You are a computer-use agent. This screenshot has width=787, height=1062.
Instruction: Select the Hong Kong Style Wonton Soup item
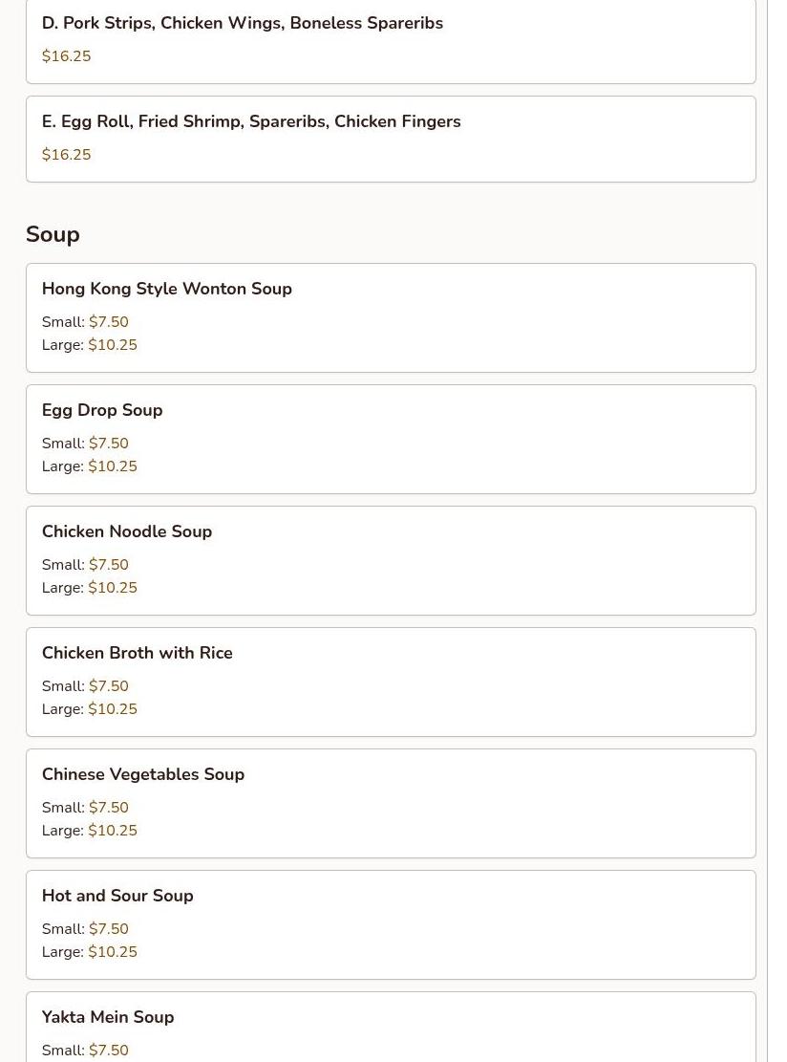coord(391,317)
